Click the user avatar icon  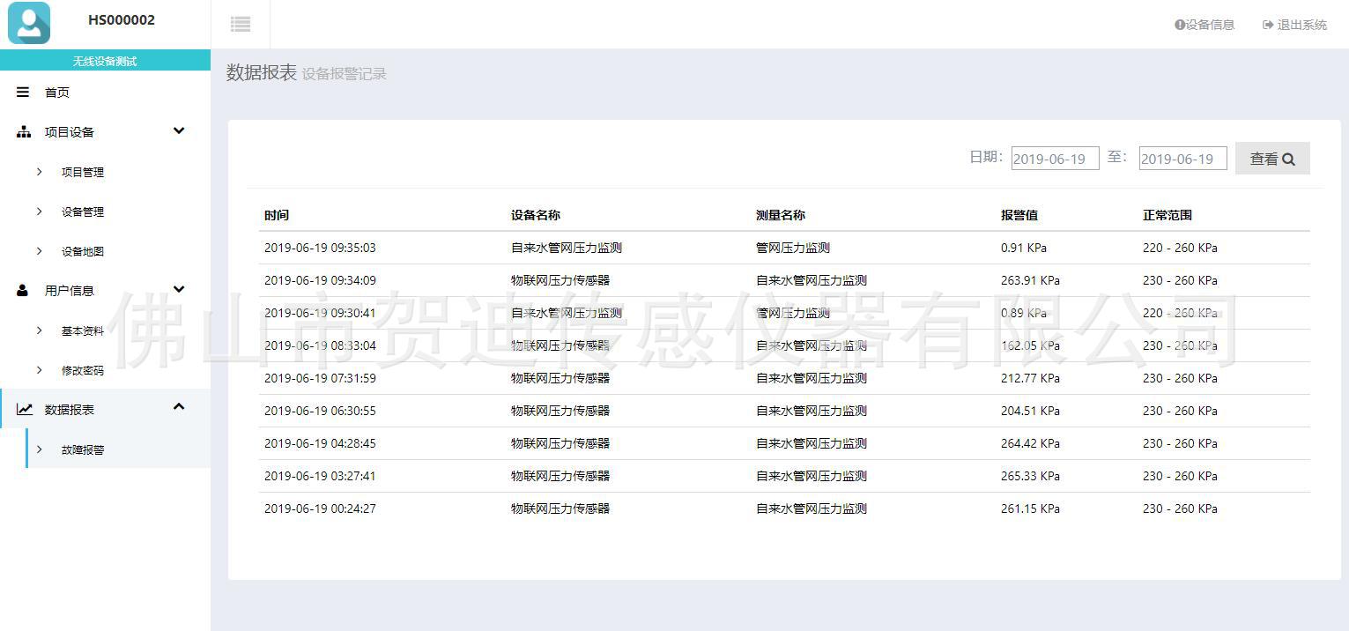point(29,23)
